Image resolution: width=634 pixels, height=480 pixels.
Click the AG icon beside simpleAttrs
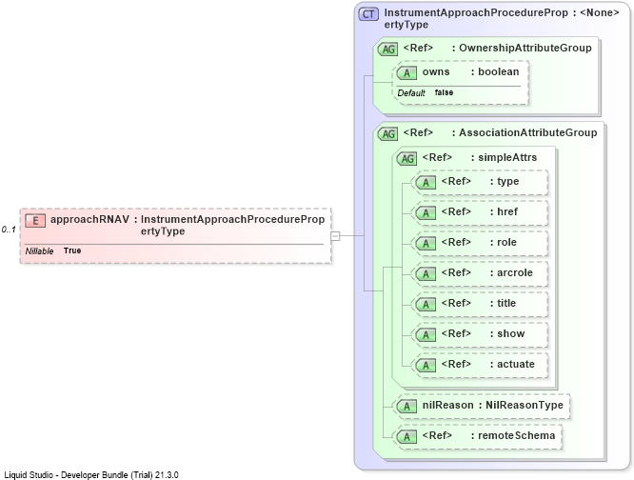tap(406, 158)
